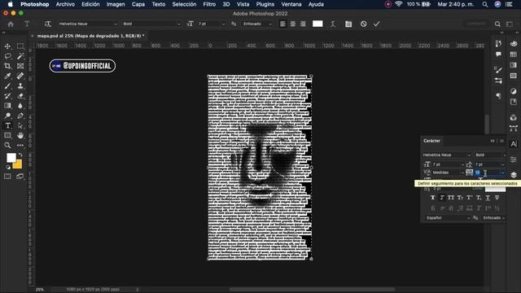
Task: Toggle All Caps in Character panel
Action: coord(451,198)
